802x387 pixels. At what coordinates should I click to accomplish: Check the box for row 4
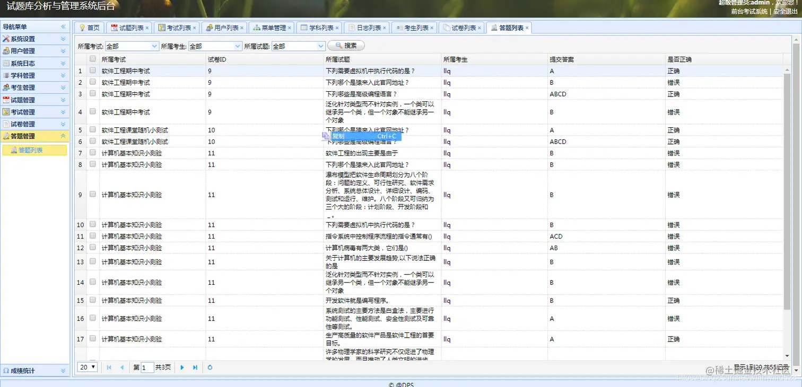click(93, 111)
